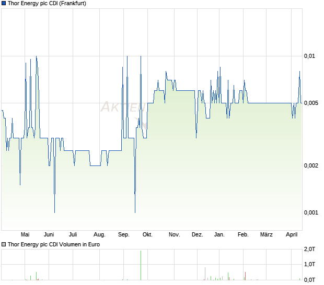
Task: Click the 'Thor Energy plc CDI Volumen in Euro' label
Action: pyautogui.click(x=54, y=244)
